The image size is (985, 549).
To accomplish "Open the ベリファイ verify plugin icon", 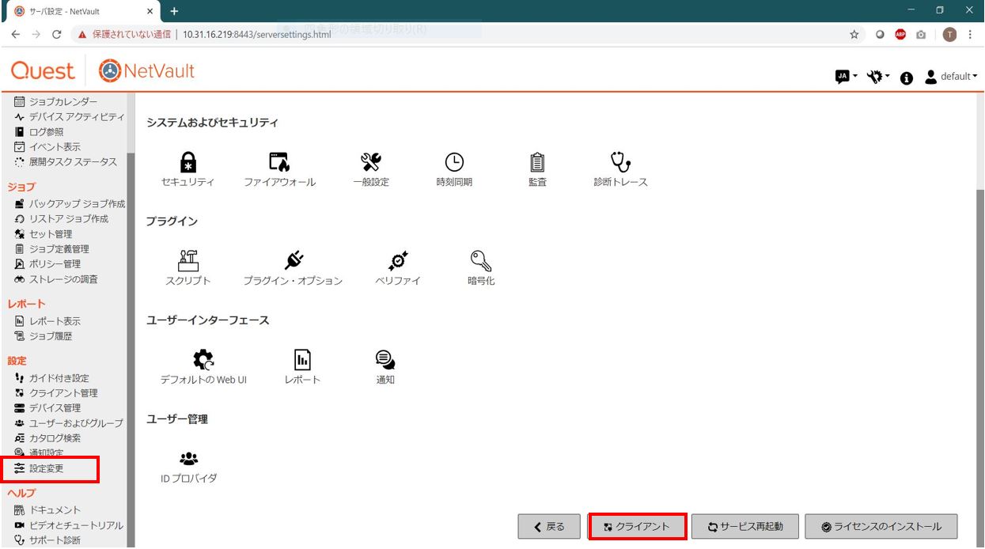I will pyautogui.click(x=398, y=261).
